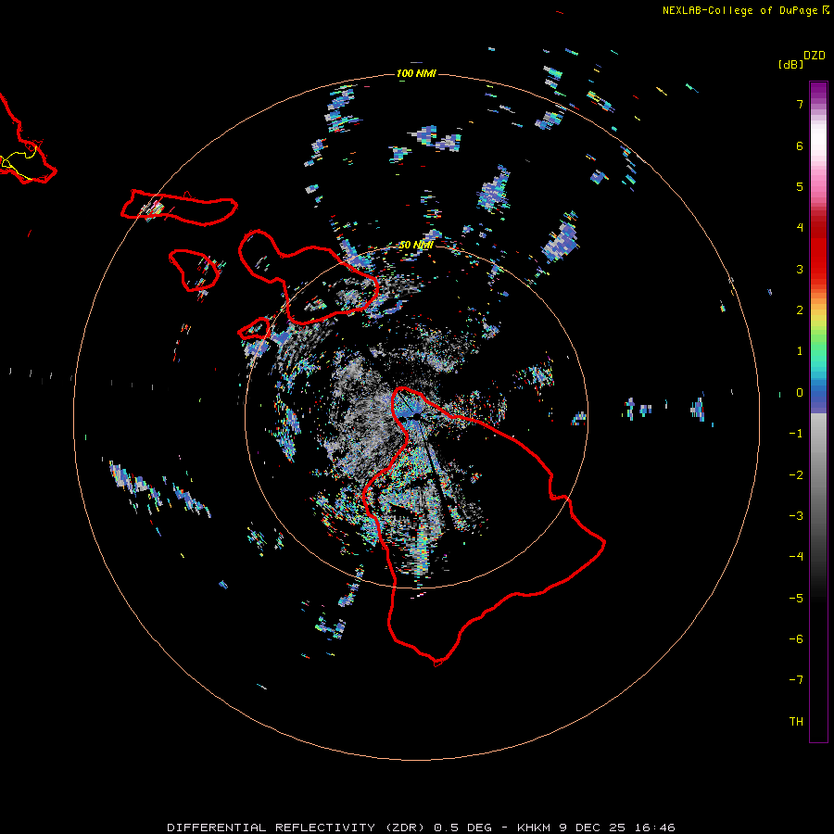
Task: Click the '3' value on the scale
Action: [x=800, y=269]
